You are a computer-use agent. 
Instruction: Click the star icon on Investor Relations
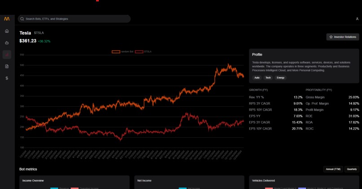click(x=331, y=37)
